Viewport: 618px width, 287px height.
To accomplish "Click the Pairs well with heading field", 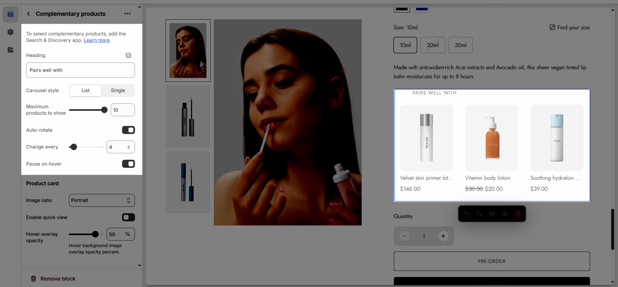I will (80, 70).
